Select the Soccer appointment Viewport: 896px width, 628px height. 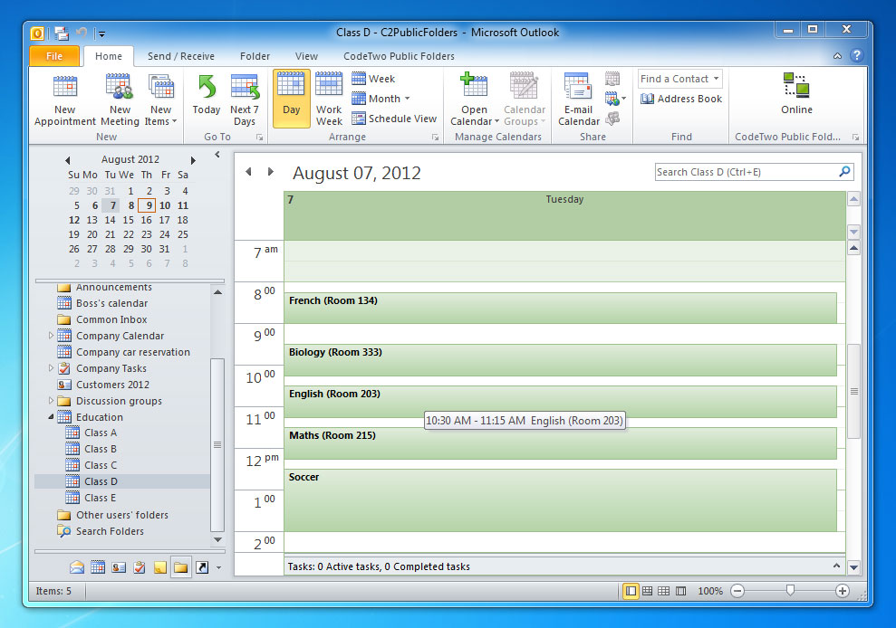tap(560, 500)
